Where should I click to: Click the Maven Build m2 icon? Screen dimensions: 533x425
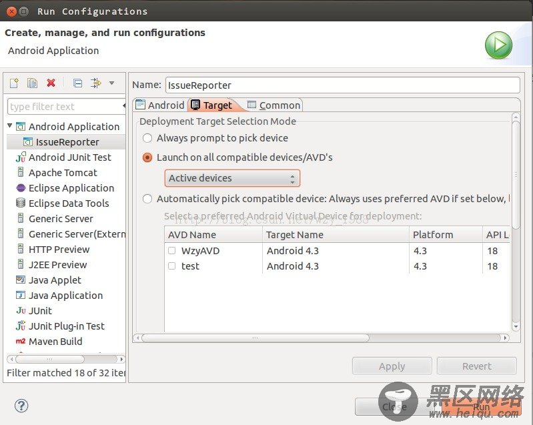[21, 341]
